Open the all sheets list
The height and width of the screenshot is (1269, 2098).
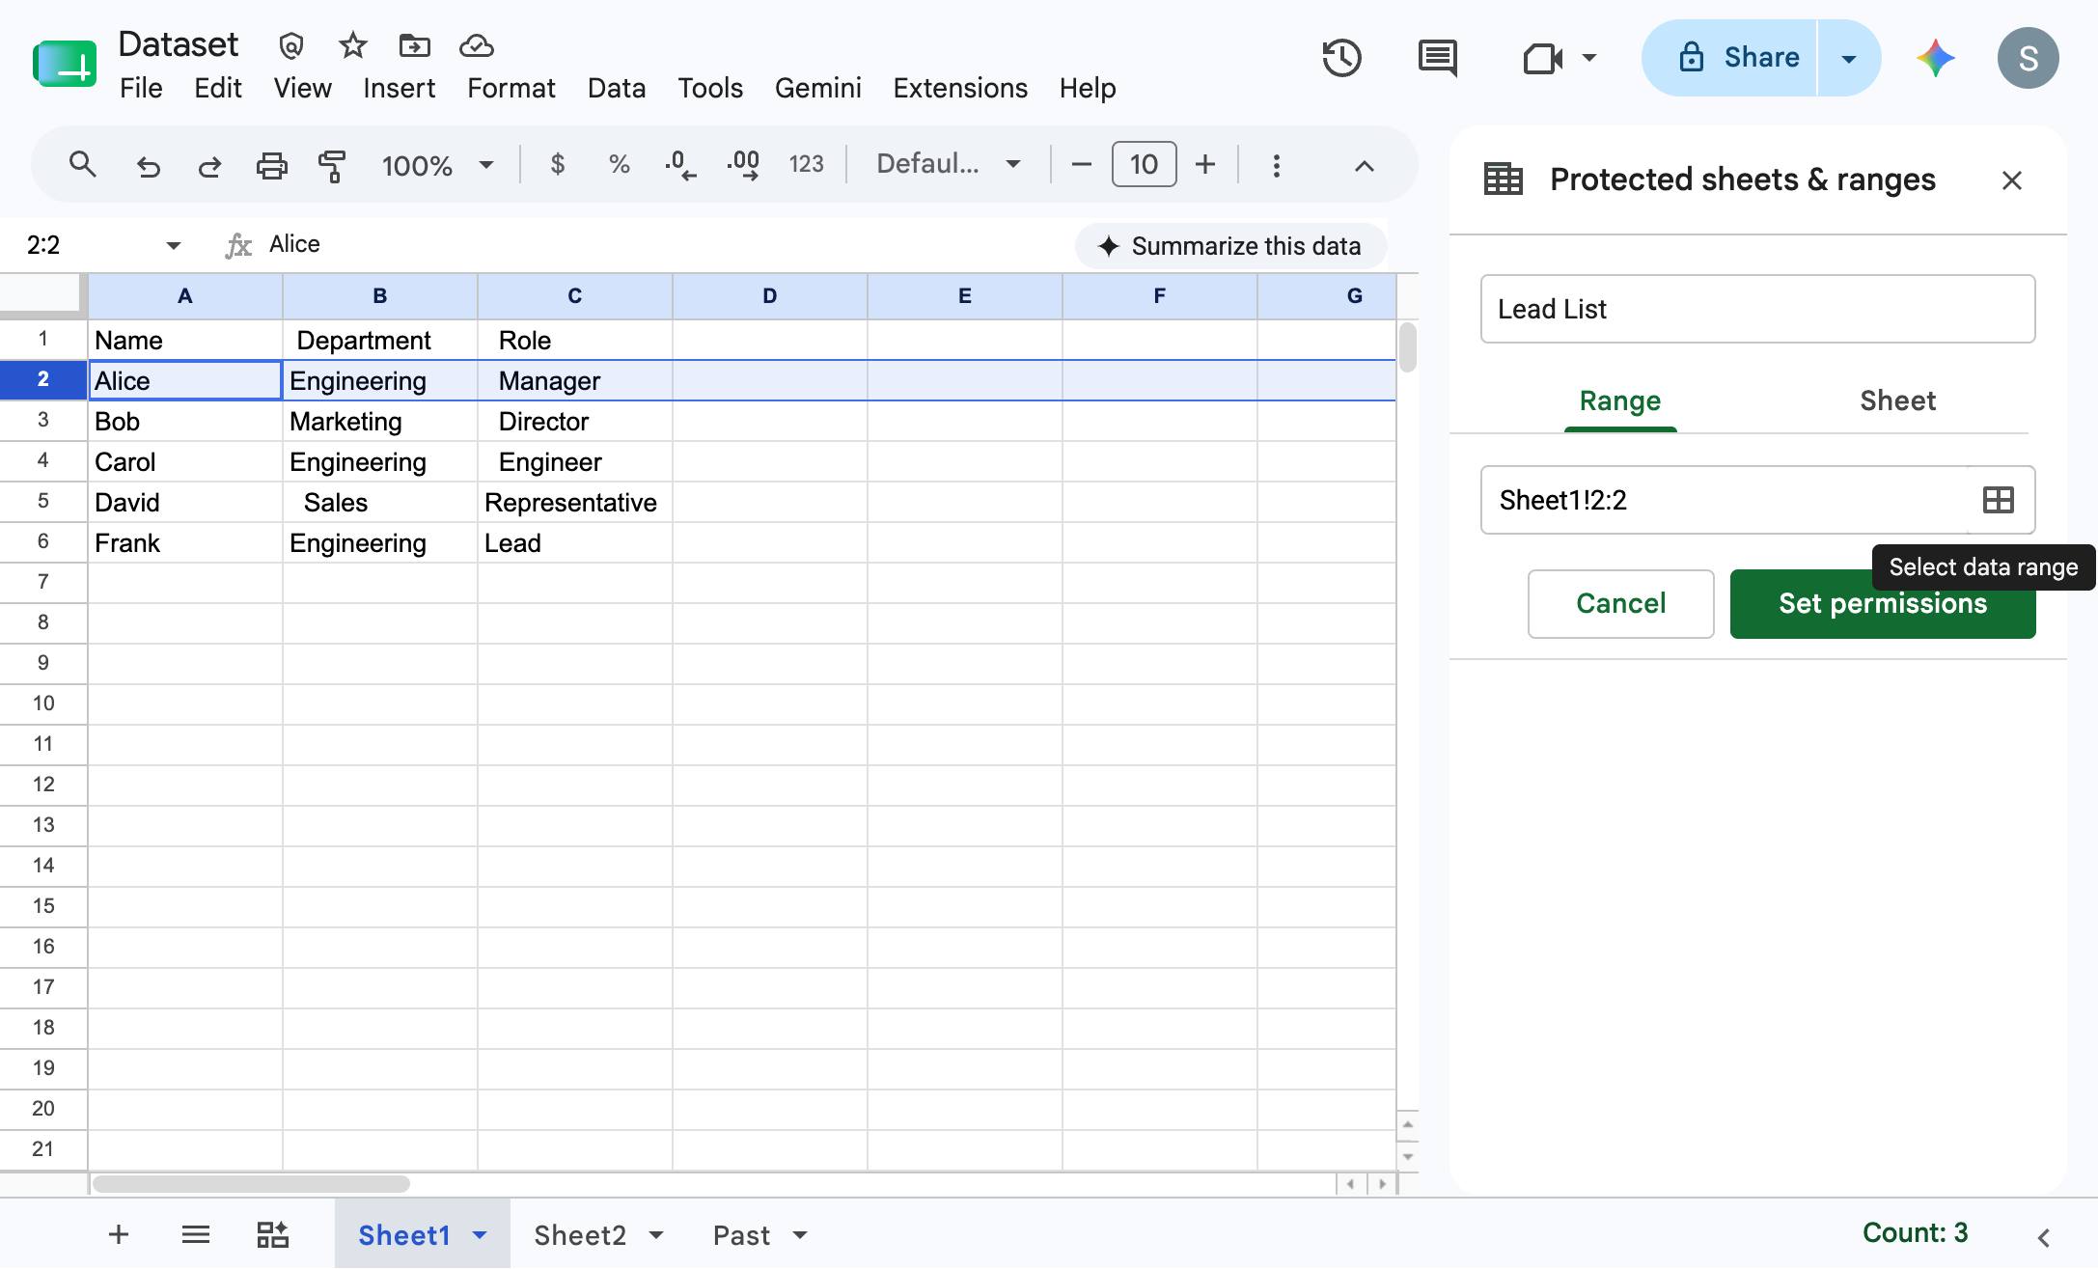[196, 1234]
